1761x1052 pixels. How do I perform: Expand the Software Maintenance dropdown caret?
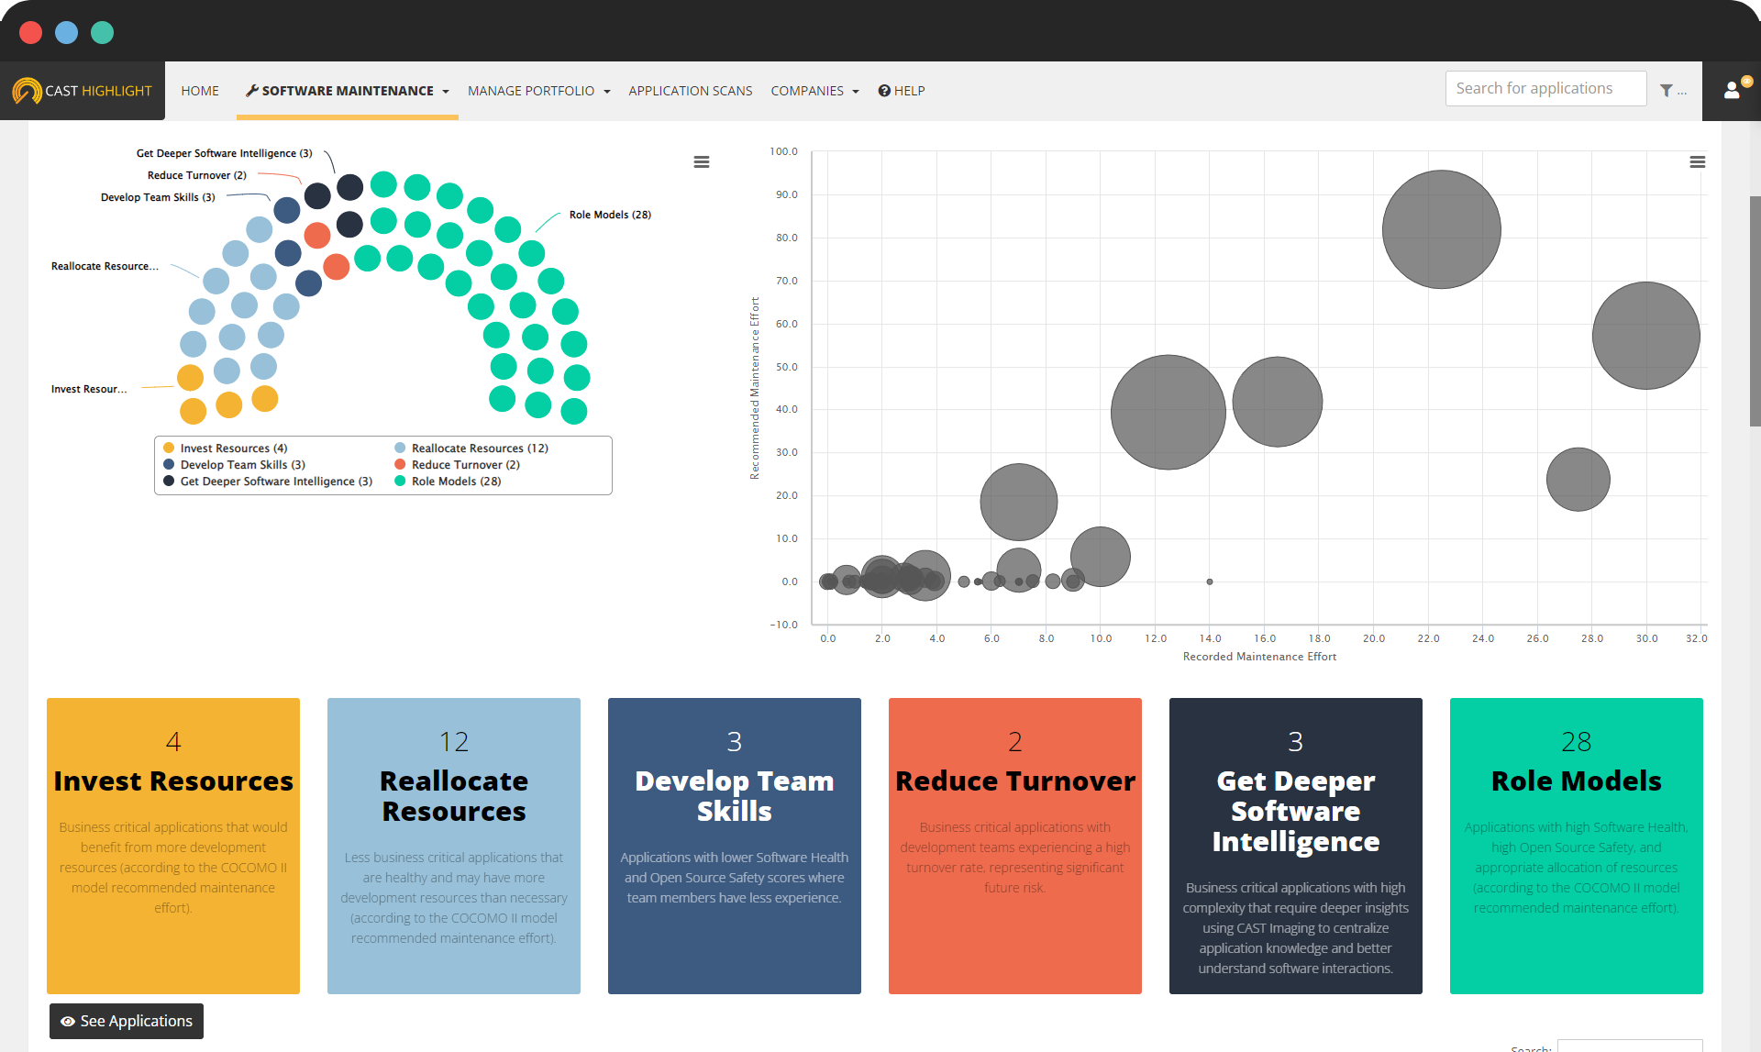coord(446,92)
